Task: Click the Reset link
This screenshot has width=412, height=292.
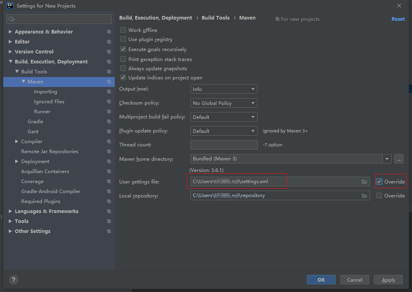Action: click(x=398, y=19)
